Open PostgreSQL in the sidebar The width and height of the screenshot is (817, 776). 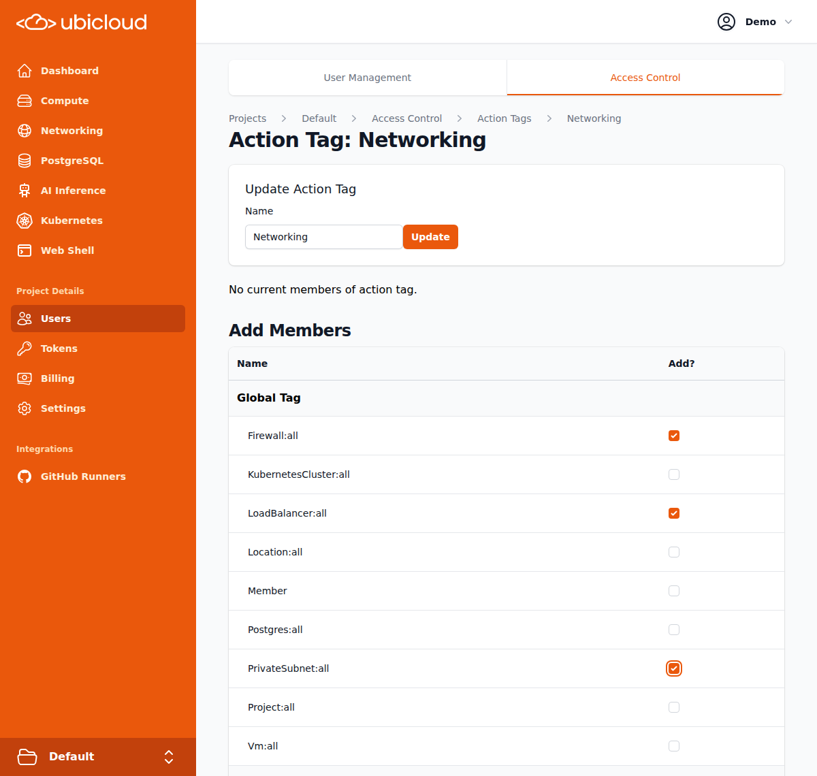98,161
